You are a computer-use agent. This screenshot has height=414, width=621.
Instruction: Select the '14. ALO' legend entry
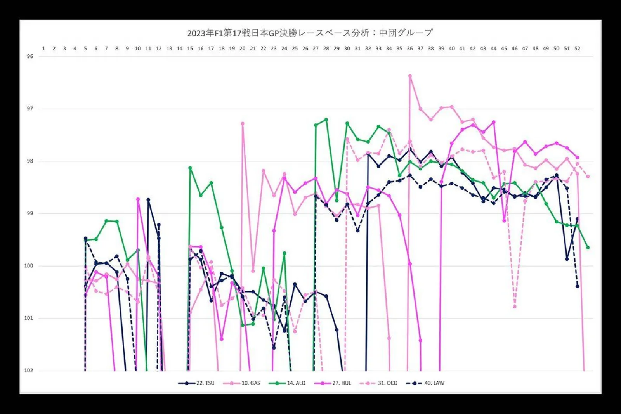point(287,383)
